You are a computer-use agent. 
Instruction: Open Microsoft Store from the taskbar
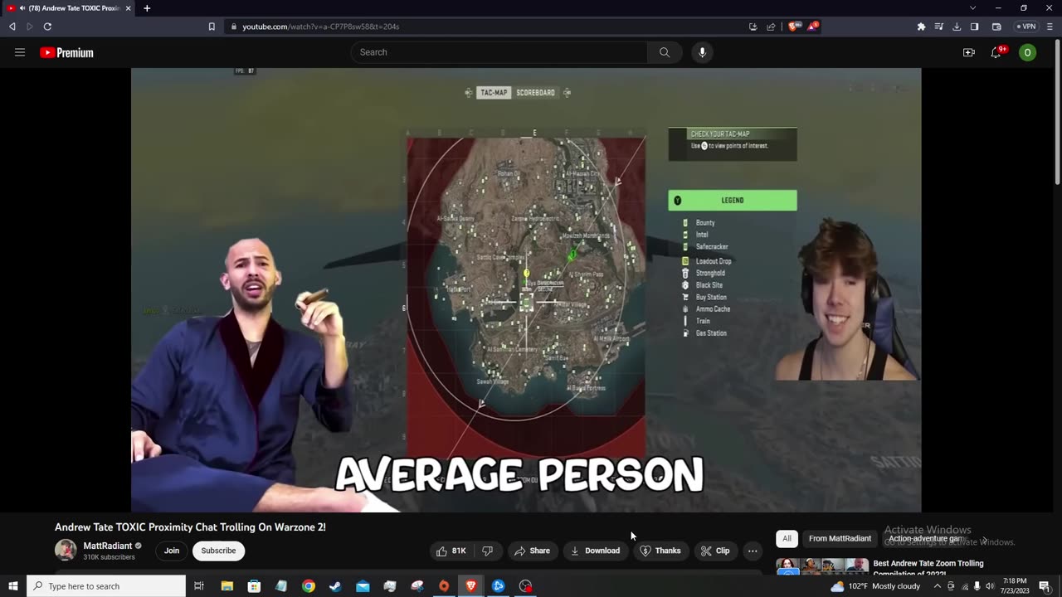click(x=254, y=586)
